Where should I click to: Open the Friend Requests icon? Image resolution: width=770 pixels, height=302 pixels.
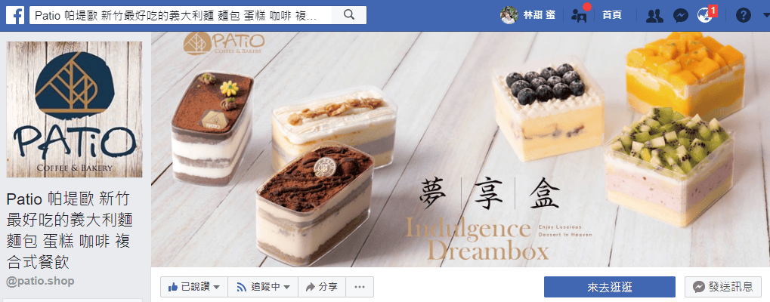click(x=654, y=16)
